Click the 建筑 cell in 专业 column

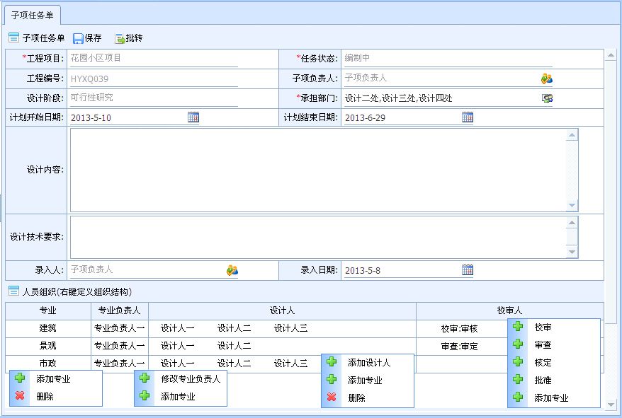47,328
